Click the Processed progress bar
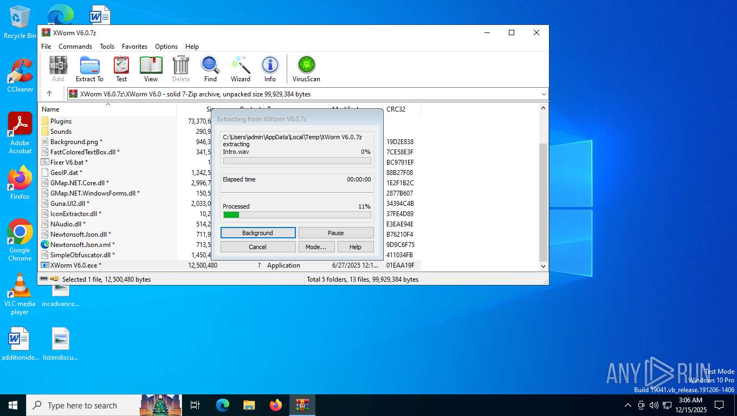This screenshot has height=416, width=737. 297,215
